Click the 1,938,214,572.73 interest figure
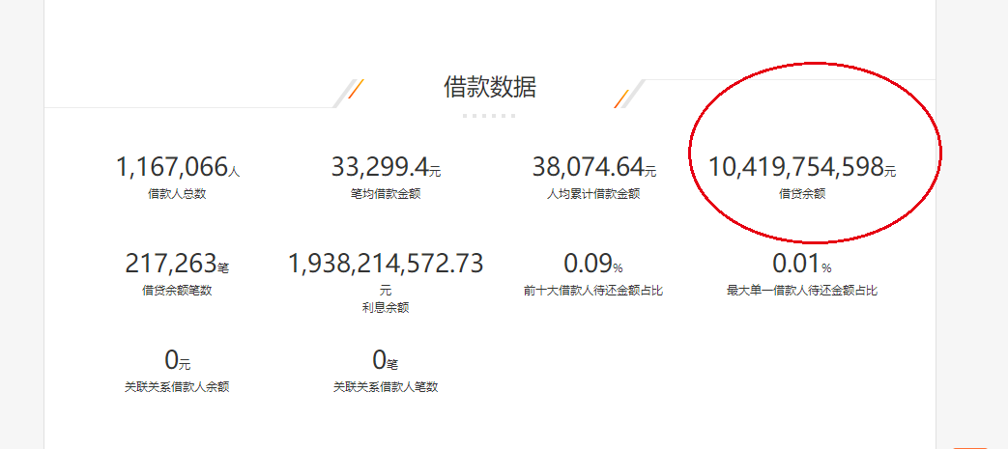The height and width of the screenshot is (449, 1008). (386, 264)
